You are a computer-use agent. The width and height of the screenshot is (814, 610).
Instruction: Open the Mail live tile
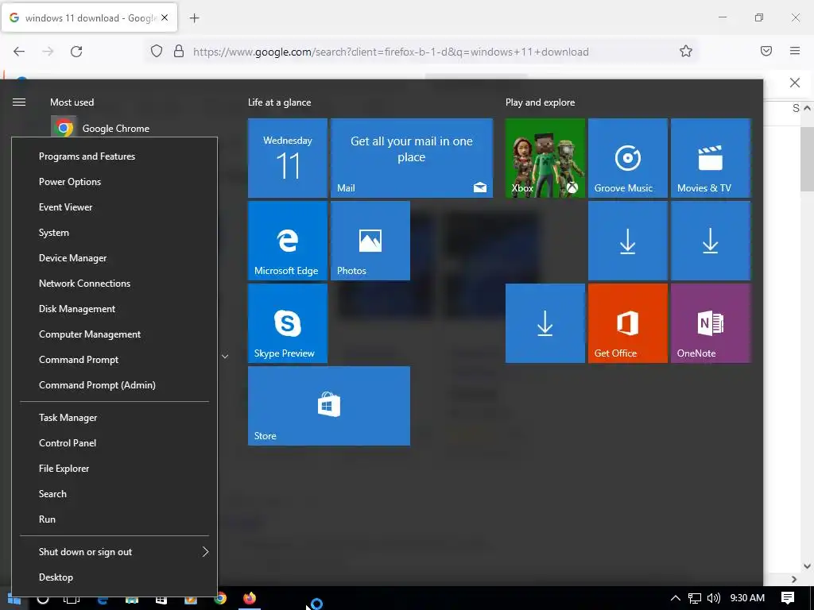coord(412,158)
